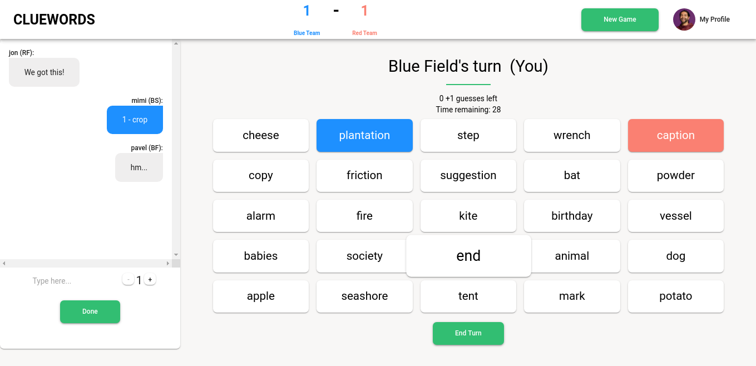Click the Blue Team score label

coord(307,33)
